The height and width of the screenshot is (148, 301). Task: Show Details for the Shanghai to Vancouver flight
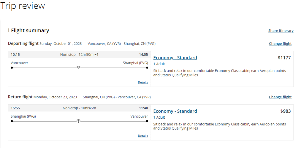click(143, 136)
